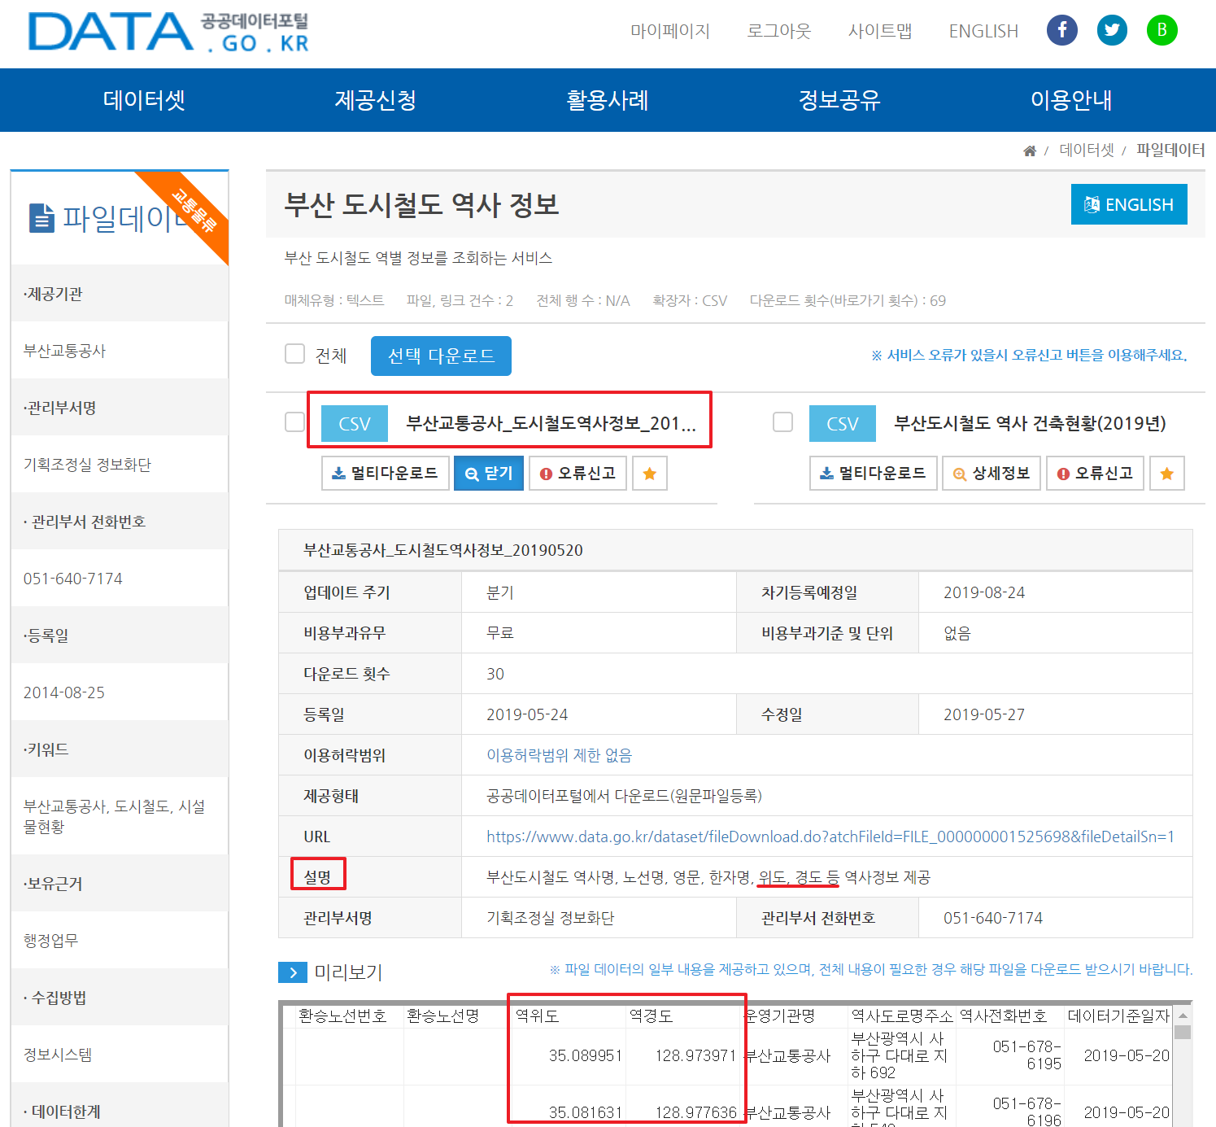
Task: Click 등록일 value 2019-05-24
Action: point(527,714)
